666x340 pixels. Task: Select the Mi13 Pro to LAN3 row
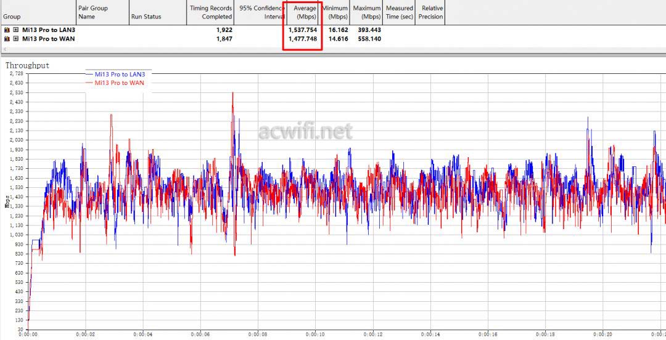[48, 30]
